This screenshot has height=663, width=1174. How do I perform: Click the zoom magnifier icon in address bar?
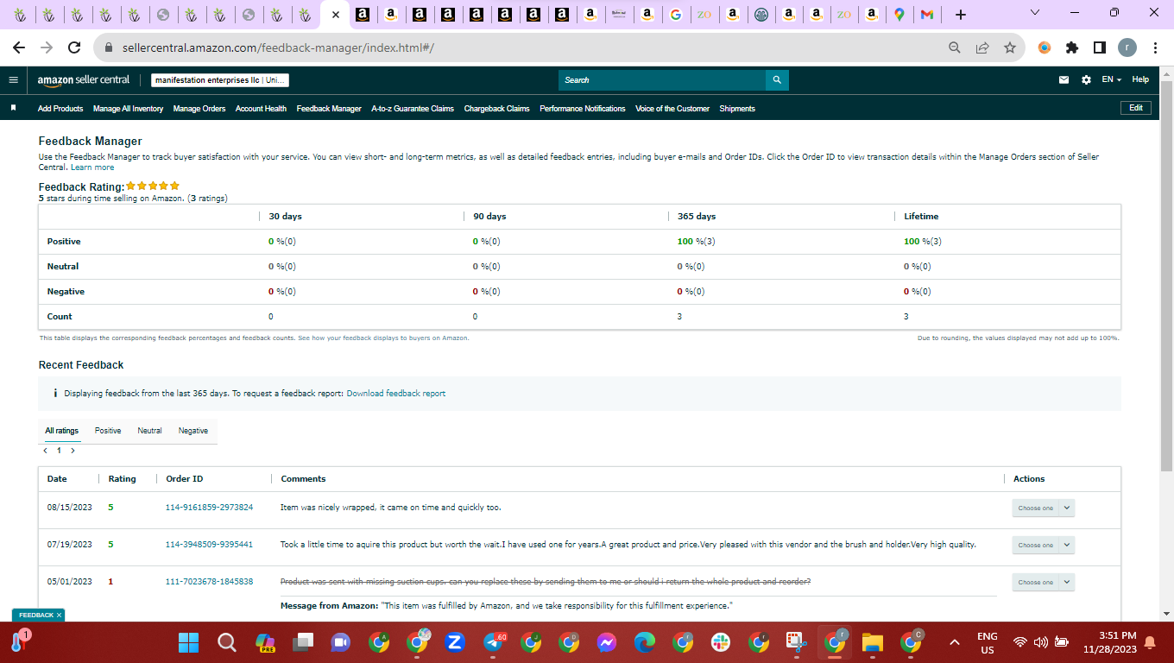955,48
